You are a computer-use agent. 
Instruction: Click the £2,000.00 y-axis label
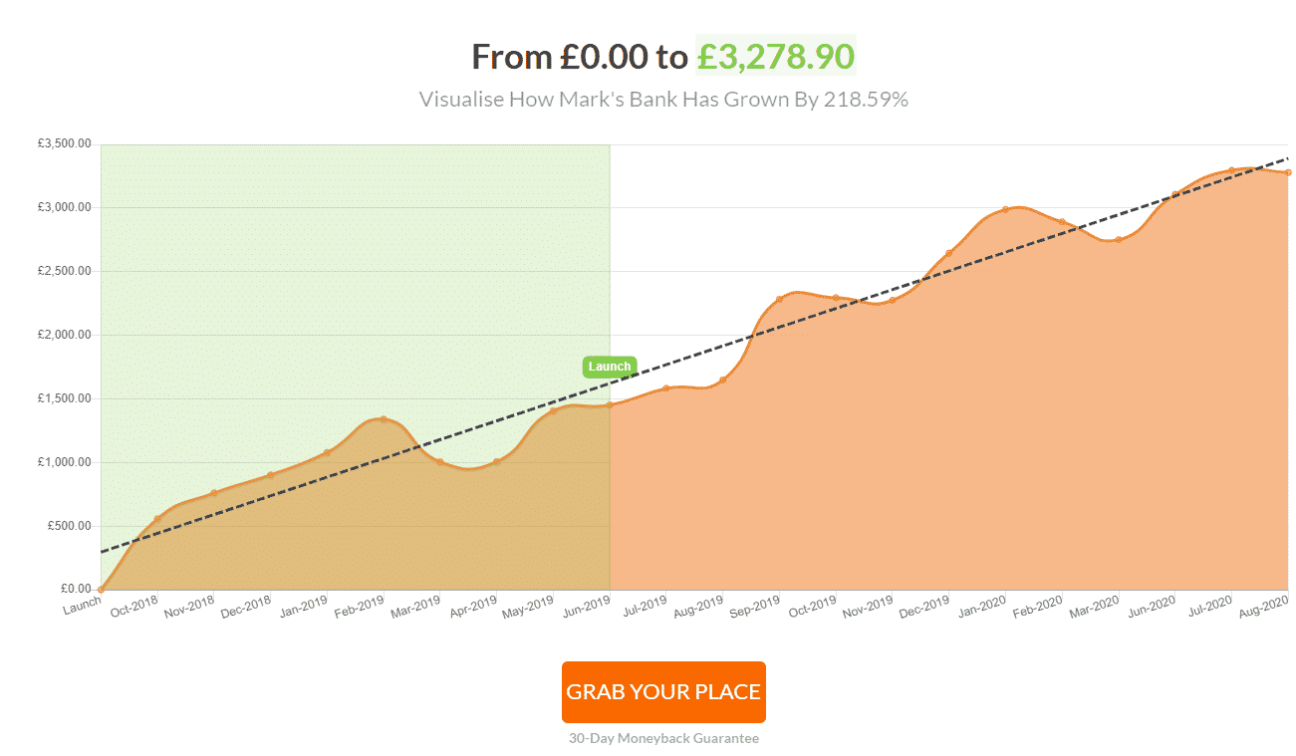pos(65,336)
